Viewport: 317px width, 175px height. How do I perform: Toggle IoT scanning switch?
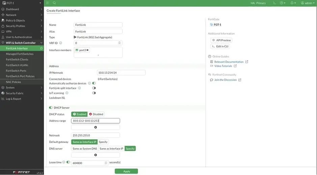pyautogui.click(x=94, y=93)
